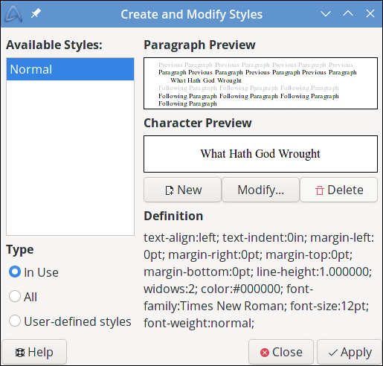This screenshot has width=383, height=366.
Task: Open the Modify... style dialog
Action: click(260, 190)
